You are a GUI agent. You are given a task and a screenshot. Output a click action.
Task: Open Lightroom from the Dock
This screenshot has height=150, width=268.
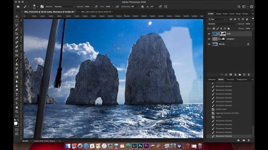pos(134,146)
